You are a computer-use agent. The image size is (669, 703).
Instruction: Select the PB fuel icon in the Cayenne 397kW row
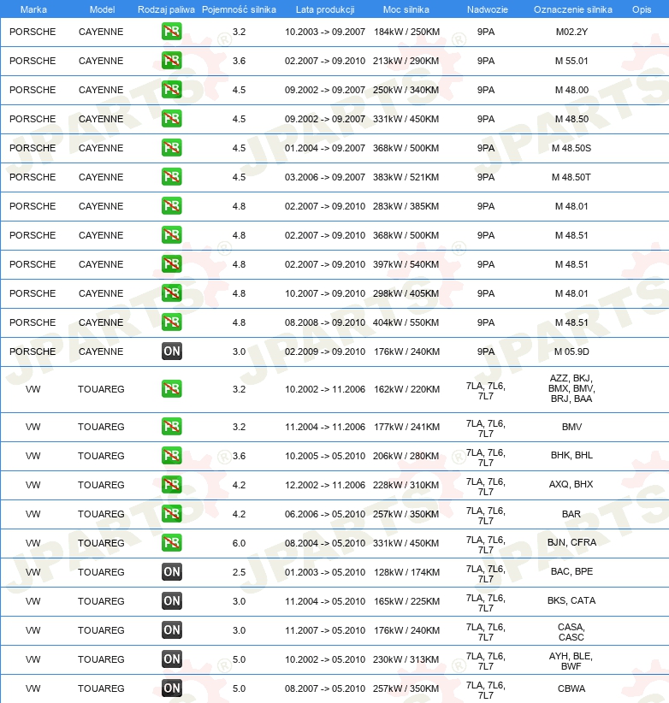coord(172,264)
